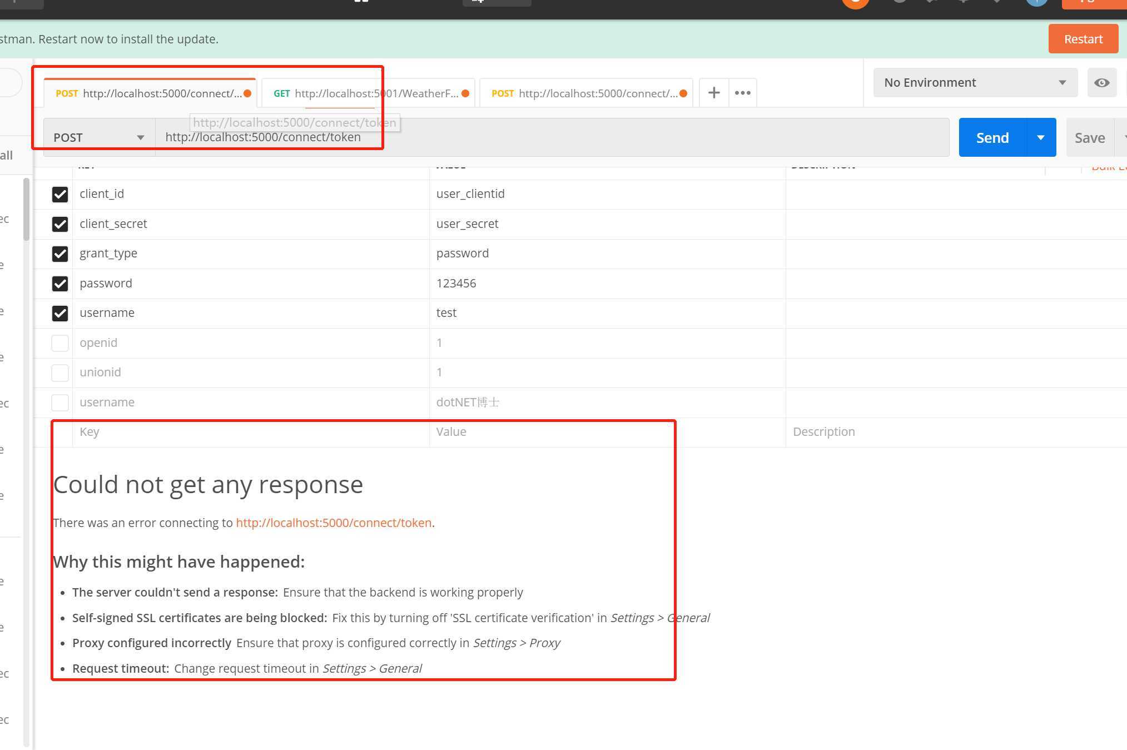The height and width of the screenshot is (750, 1127).
Task: Click the overflow menu three dots icon
Action: click(x=742, y=92)
